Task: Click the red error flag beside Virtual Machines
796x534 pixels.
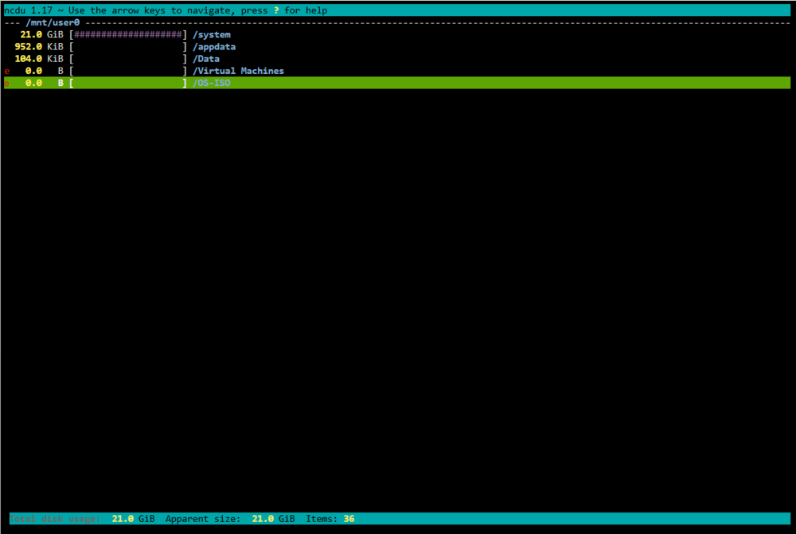Action: 7,71
